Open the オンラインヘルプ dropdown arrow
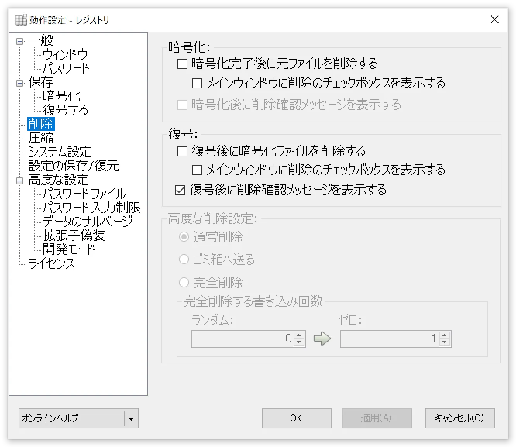This screenshot has width=516, height=447. tap(132, 418)
